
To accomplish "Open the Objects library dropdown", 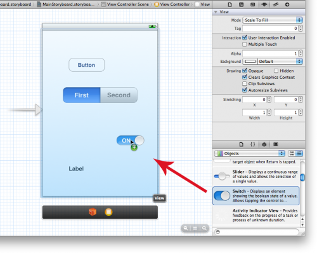I will point(250,153).
